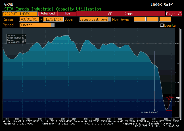
Task: Click the first Mov. Avgs input box
Action: pos(140,19)
